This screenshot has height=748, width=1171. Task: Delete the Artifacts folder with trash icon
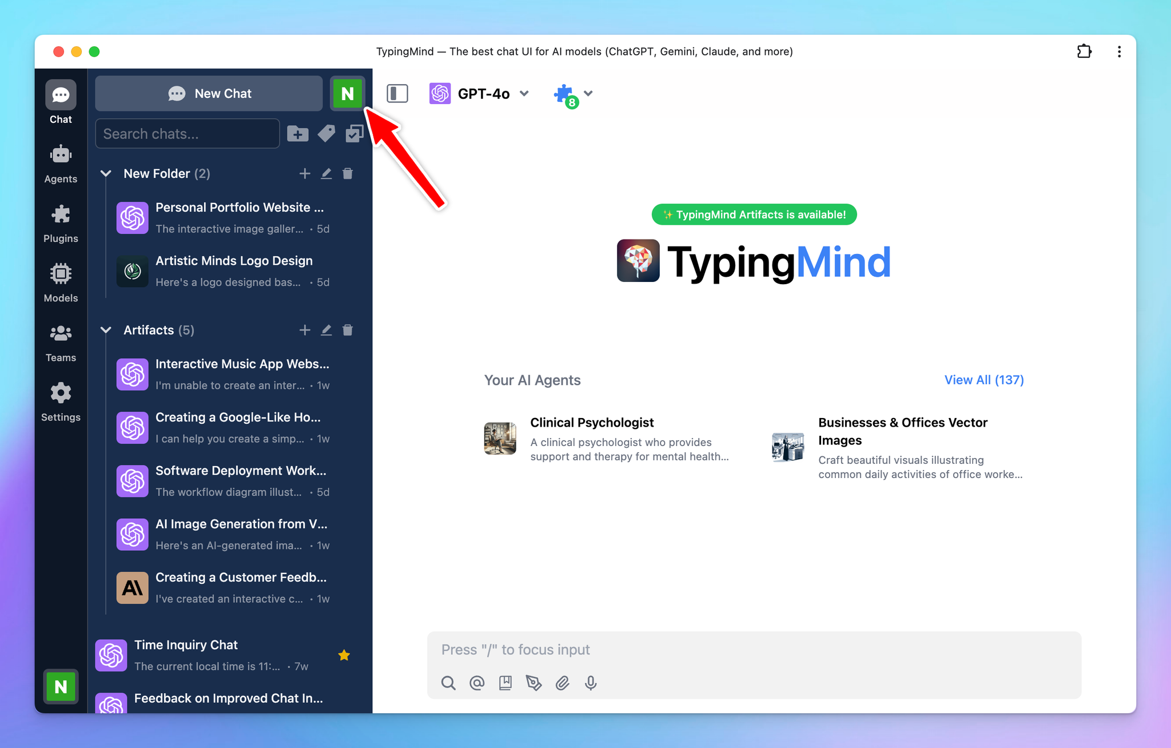click(348, 330)
